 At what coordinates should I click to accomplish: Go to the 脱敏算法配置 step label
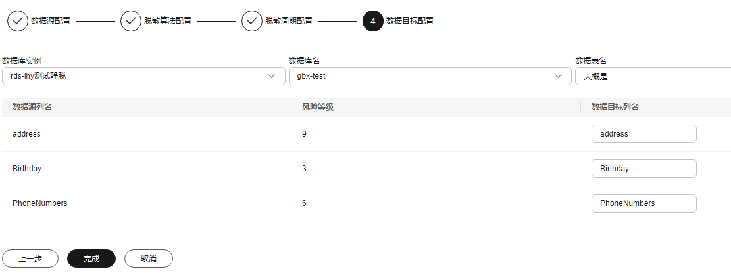point(168,21)
